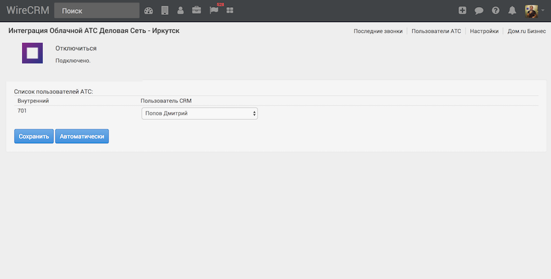Expand the Попов Дмитрий CRM user dropdown
This screenshot has width=551, height=279.
tap(200, 114)
